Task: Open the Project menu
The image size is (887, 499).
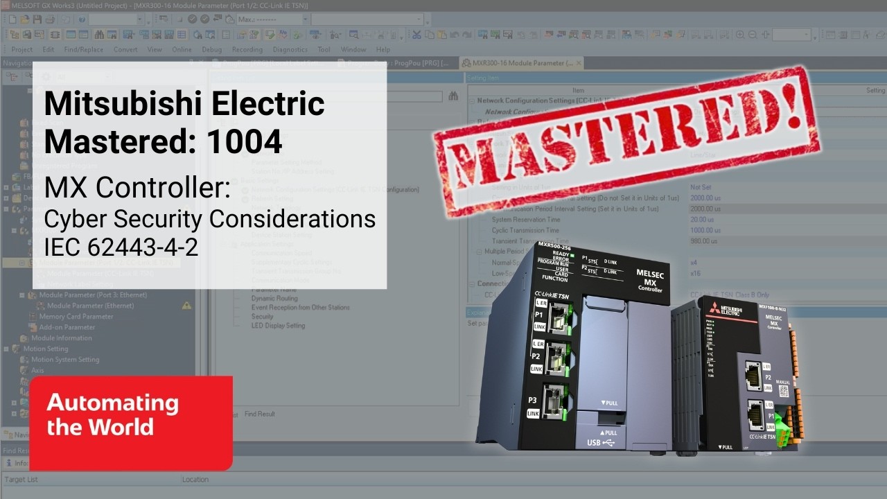Action: click(x=22, y=49)
